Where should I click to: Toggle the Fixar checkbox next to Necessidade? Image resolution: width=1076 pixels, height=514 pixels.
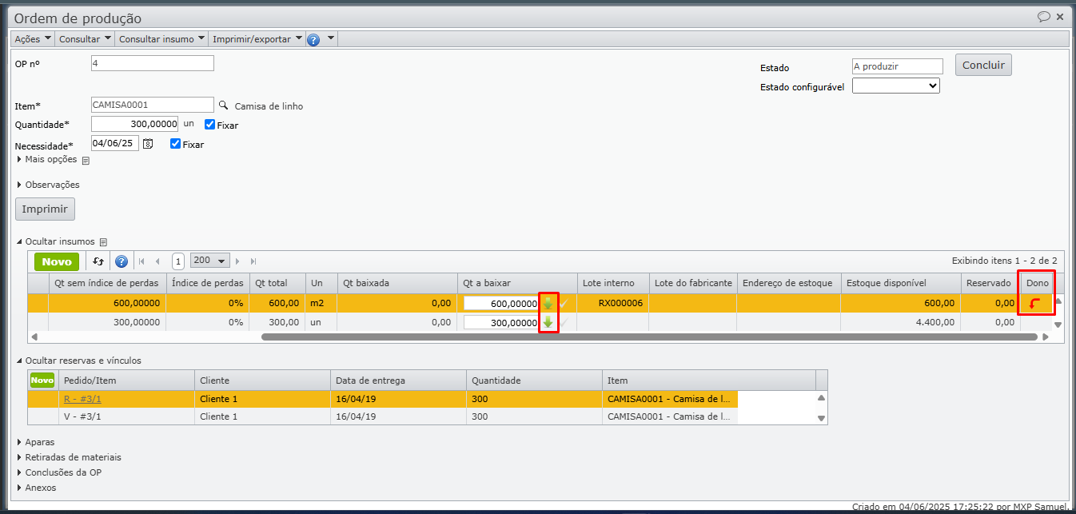175,144
